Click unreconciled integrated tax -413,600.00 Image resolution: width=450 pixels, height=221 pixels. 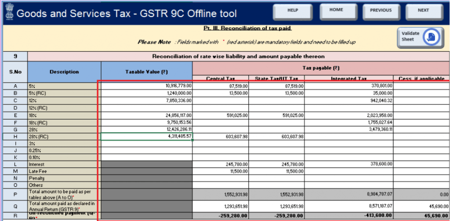(x=348, y=215)
